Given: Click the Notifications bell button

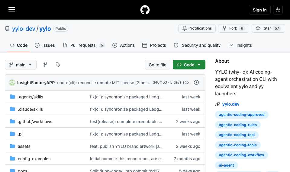Looking at the screenshot, I should (x=197, y=28).
